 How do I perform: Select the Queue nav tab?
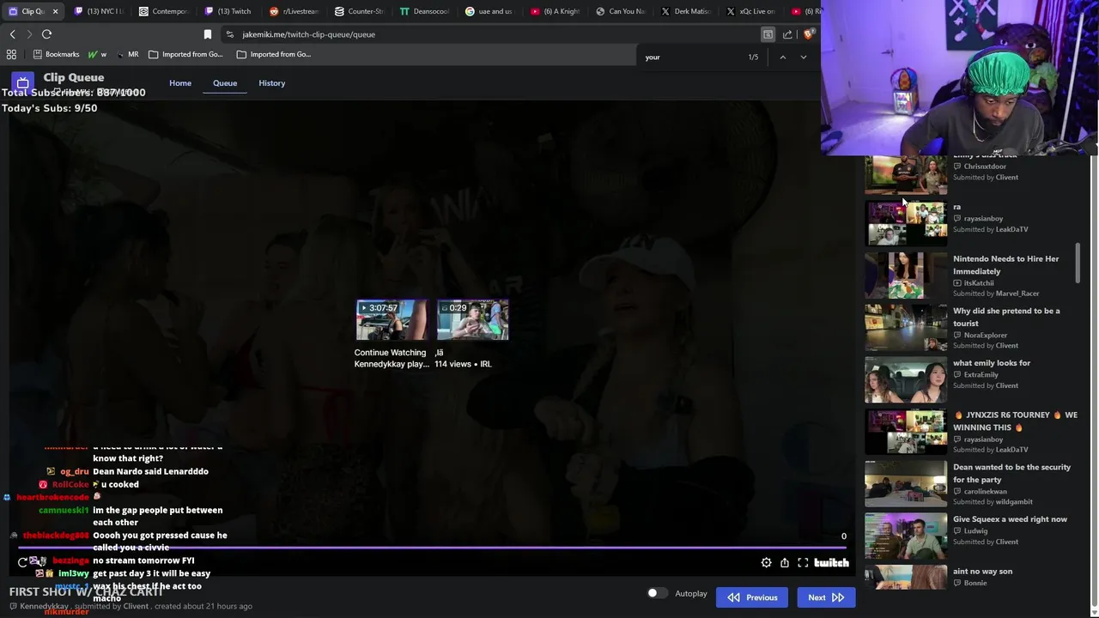click(225, 83)
